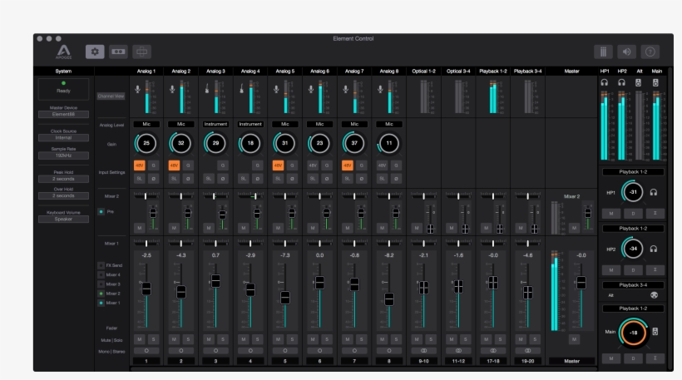Open the Clock Source Internal dropdown
This screenshot has width=682, height=380.
(63, 138)
